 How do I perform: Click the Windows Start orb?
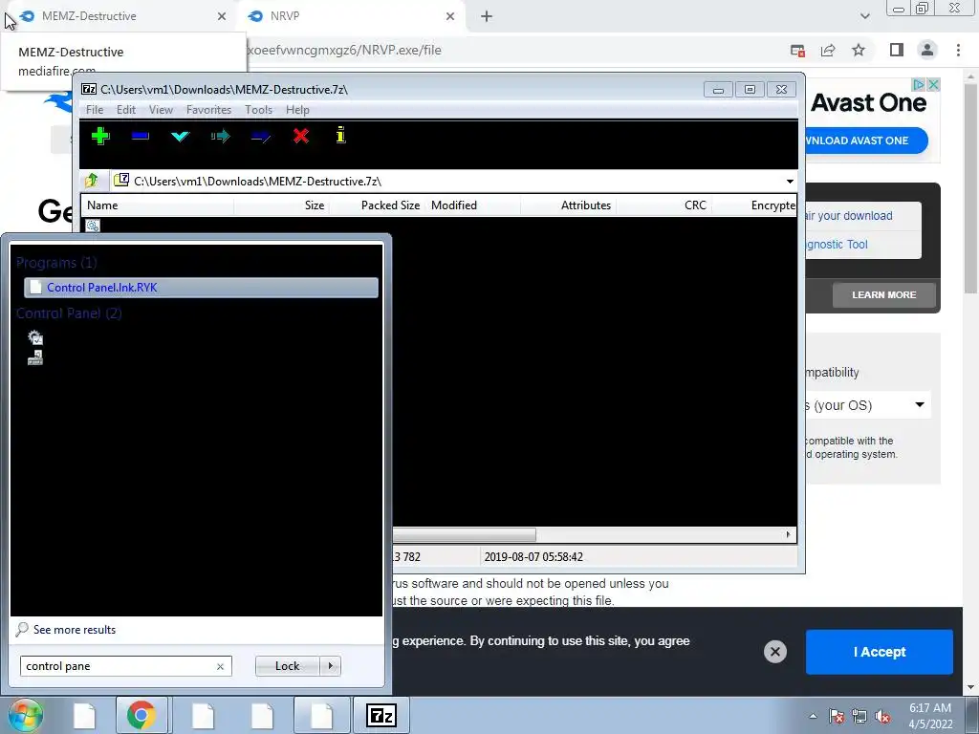(26, 715)
